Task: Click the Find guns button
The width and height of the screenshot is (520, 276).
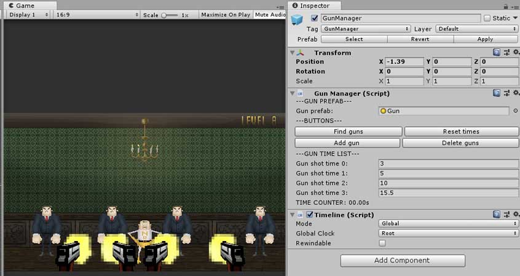Action: [349, 131]
